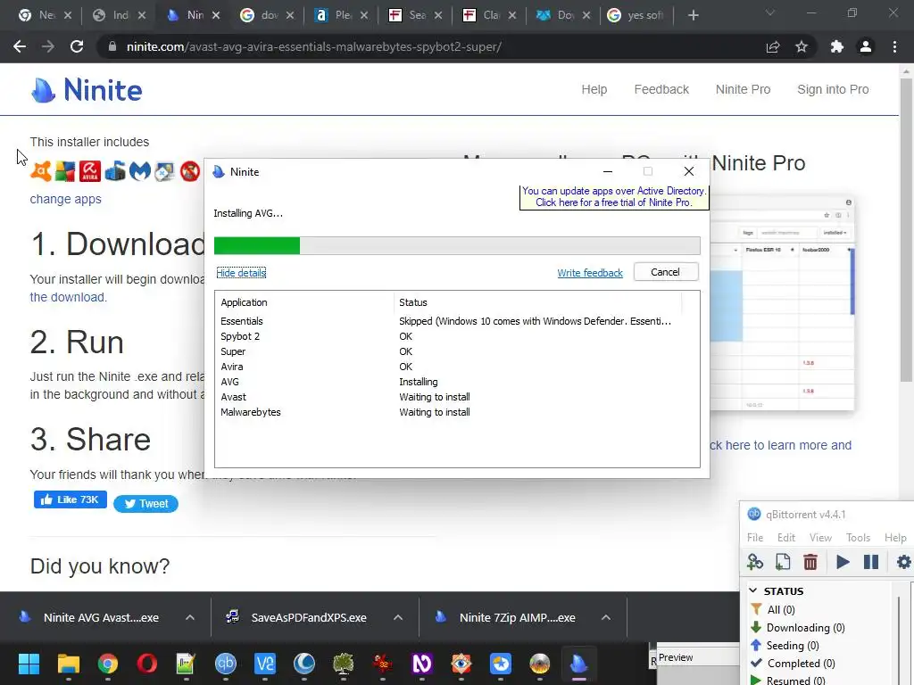Click the web page vertical scrollbar
This screenshot has width=914, height=685.
906,229
